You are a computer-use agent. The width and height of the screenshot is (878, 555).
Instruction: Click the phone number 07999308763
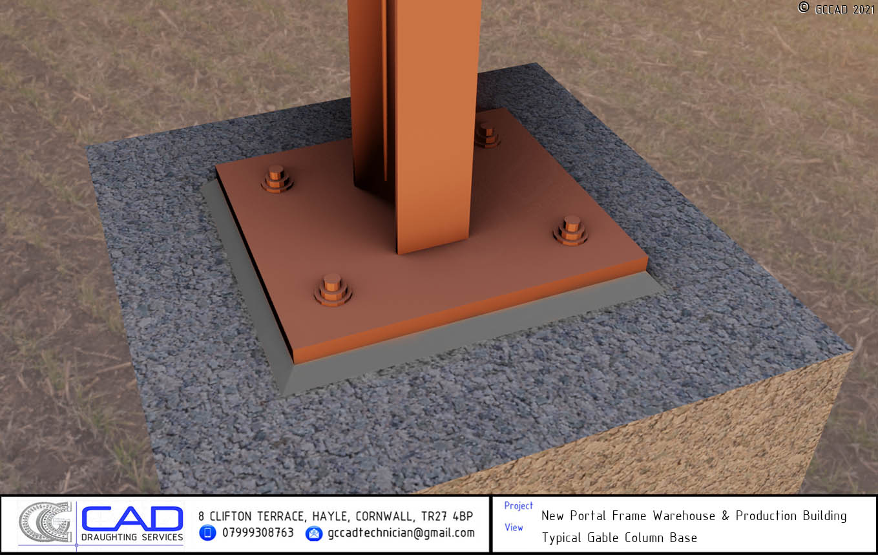point(258,533)
